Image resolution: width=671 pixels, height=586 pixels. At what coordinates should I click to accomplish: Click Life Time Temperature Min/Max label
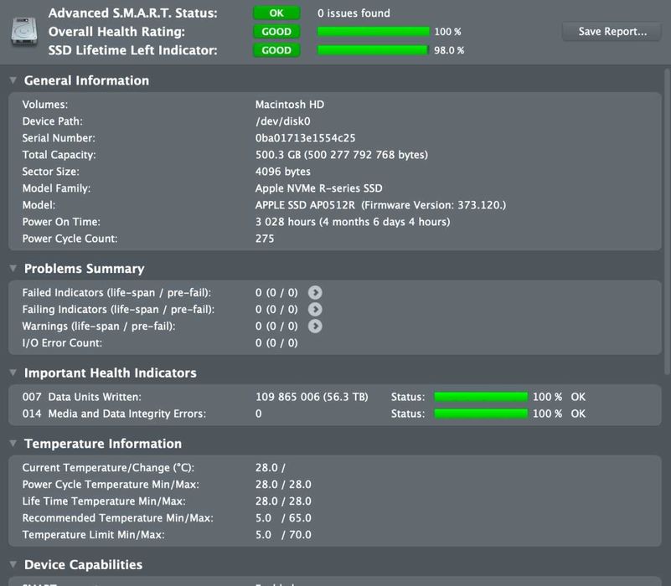point(104,501)
